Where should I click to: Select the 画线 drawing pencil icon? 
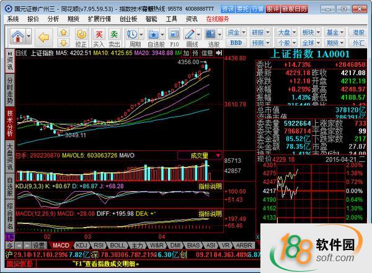[x=190, y=35]
